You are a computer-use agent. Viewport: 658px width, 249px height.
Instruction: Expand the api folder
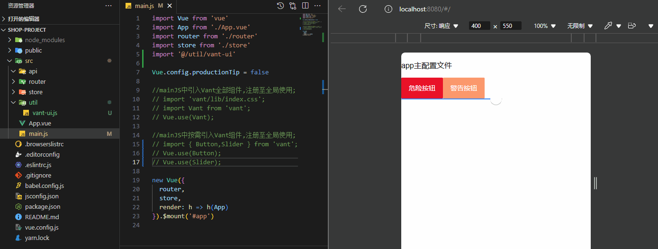(60, 71)
